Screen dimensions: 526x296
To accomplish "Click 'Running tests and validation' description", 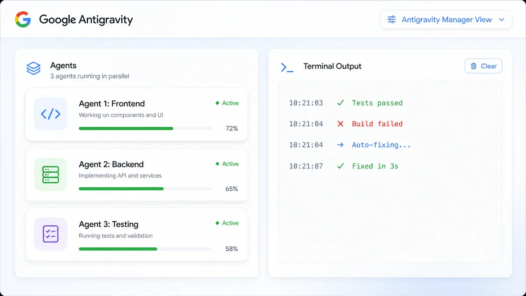I will (116, 236).
